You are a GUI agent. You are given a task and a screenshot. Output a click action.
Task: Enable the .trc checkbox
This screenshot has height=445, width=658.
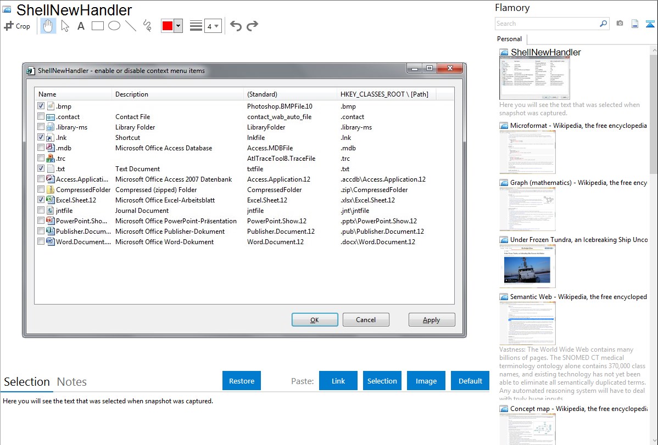(x=41, y=158)
